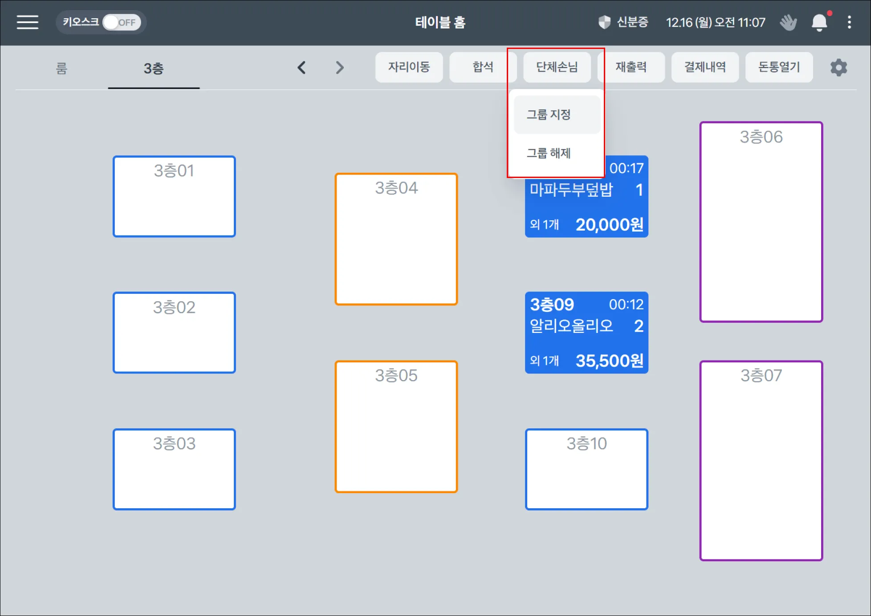
Task: Click the 돈통열기 button
Action: [x=779, y=67]
